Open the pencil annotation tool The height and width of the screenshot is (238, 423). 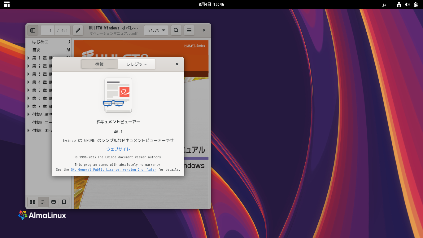pos(78,30)
